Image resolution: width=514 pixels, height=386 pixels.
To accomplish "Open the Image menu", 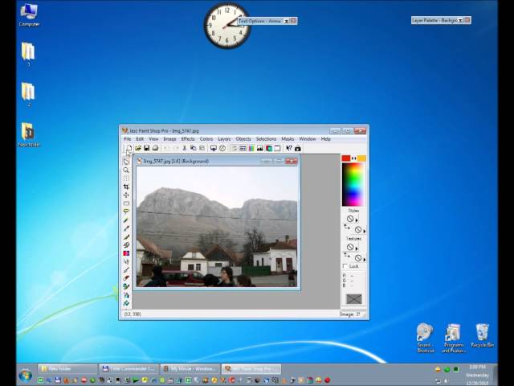I will tap(169, 139).
